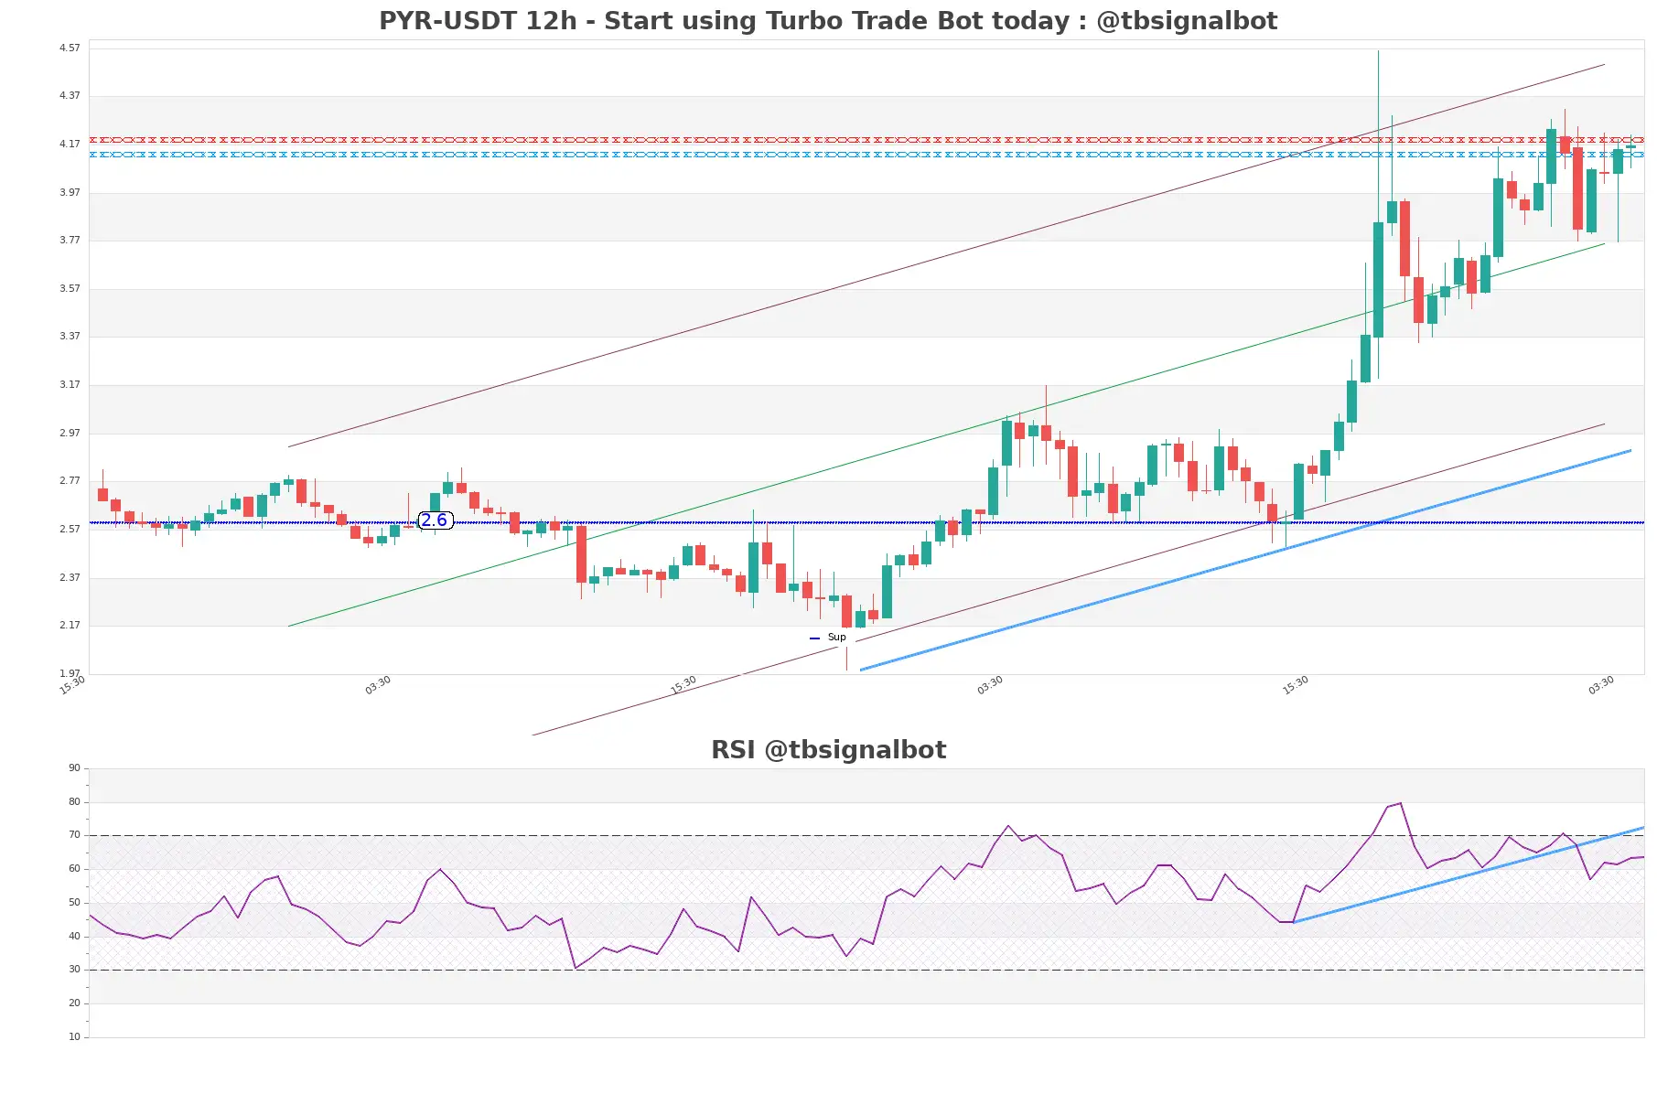The height and width of the screenshot is (1105, 1657).
Task: Click the PYR-USDT 12h chart title
Action: 828,21
